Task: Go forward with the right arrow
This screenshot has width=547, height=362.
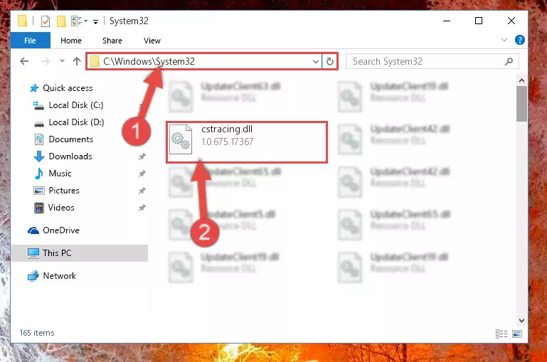Action: (46, 61)
